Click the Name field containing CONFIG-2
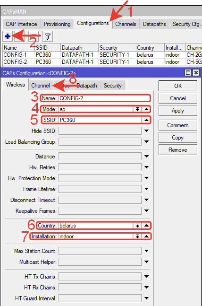The image size is (202, 306). tap(104, 98)
